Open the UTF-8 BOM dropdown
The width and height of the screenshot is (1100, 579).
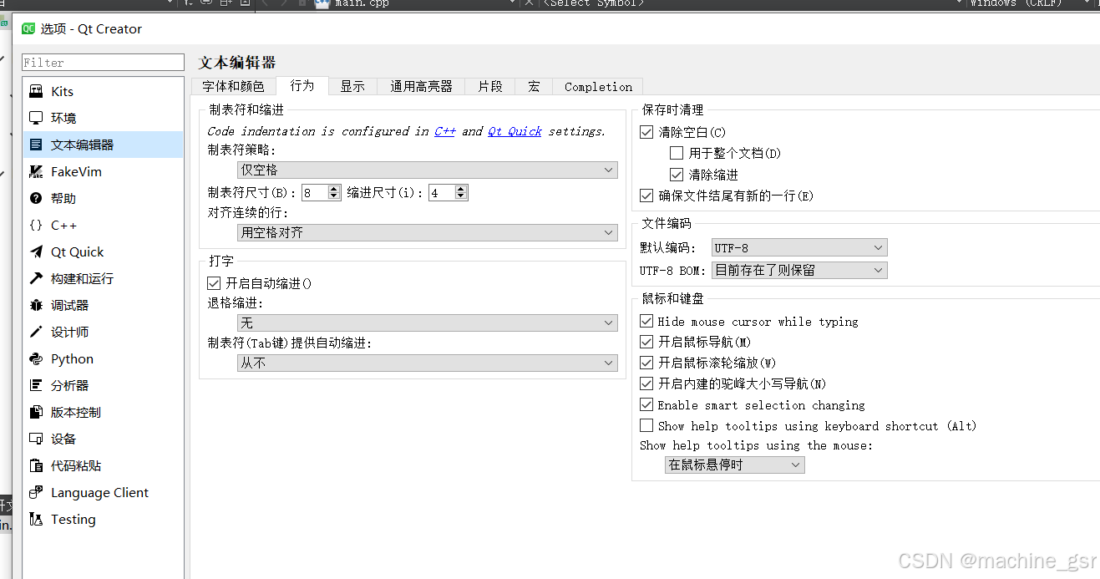pos(799,270)
